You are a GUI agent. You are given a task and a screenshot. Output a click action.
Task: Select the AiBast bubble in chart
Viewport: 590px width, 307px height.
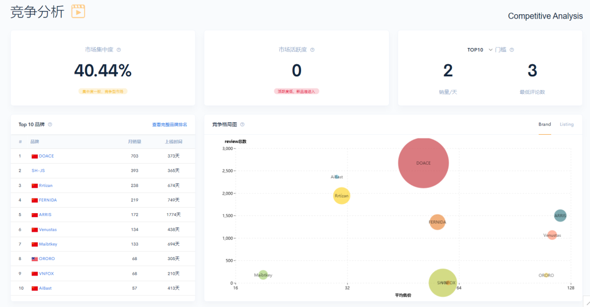point(337,177)
